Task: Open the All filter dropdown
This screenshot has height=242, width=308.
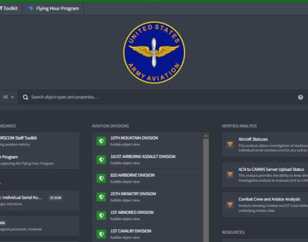Action: coord(8,97)
